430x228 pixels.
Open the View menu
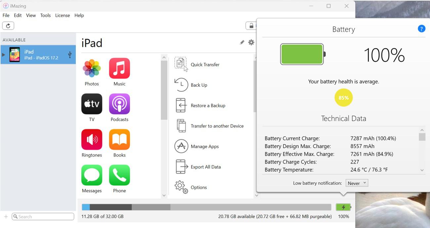(31, 15)
